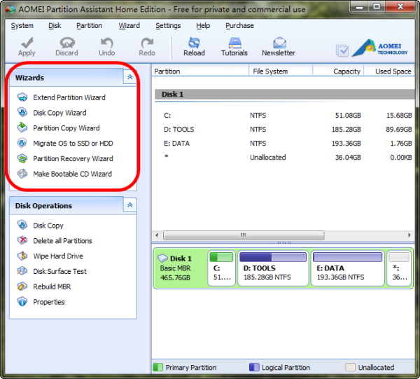The image size is (420, 379).
Task: Collapse the Wizards panel
Action: [x=130, y=77]
